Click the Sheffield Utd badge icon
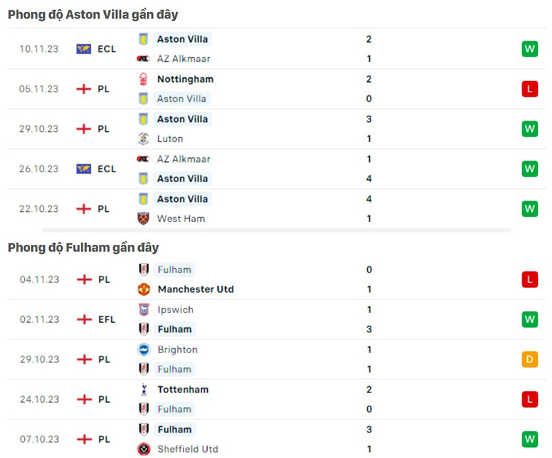This screenshot has height=458, width=552. [x=143, y=449]
